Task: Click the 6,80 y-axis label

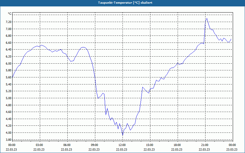Action: (x=9, y=36)
